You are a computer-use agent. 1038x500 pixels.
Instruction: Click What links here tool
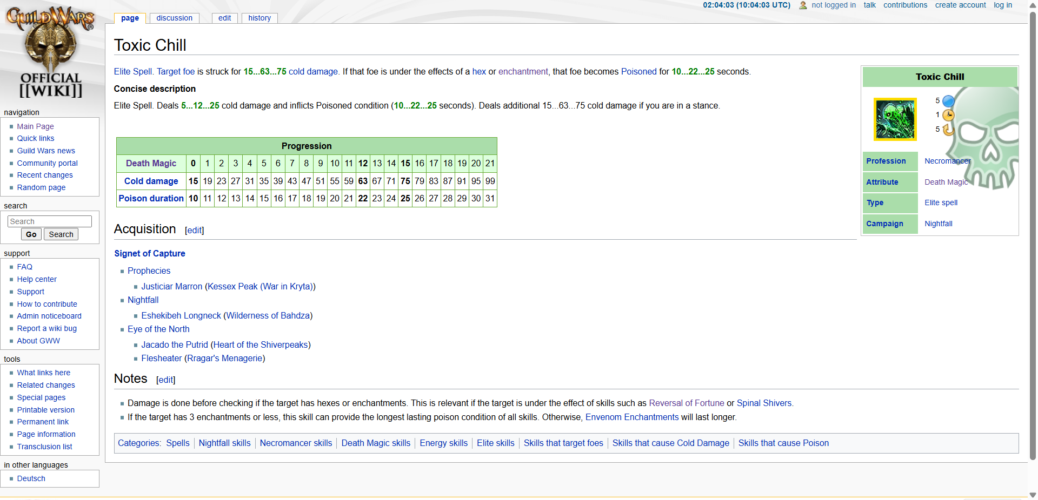click(43, 373)
